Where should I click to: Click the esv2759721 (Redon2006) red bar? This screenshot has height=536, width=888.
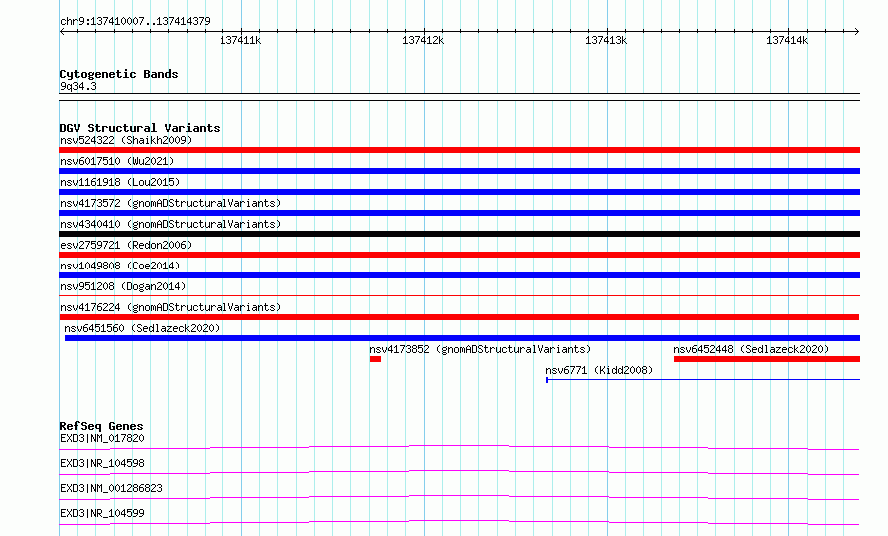coord(459,255)
